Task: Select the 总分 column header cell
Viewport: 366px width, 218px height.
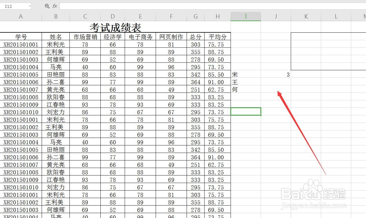Action: [195, 37]
